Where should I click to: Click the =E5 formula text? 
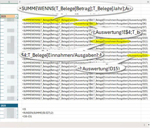pyautogui.click(x=24, y=109)
